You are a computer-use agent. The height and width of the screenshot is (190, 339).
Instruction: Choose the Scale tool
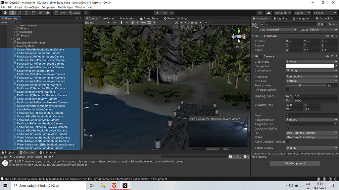click(x=26, y=13)
